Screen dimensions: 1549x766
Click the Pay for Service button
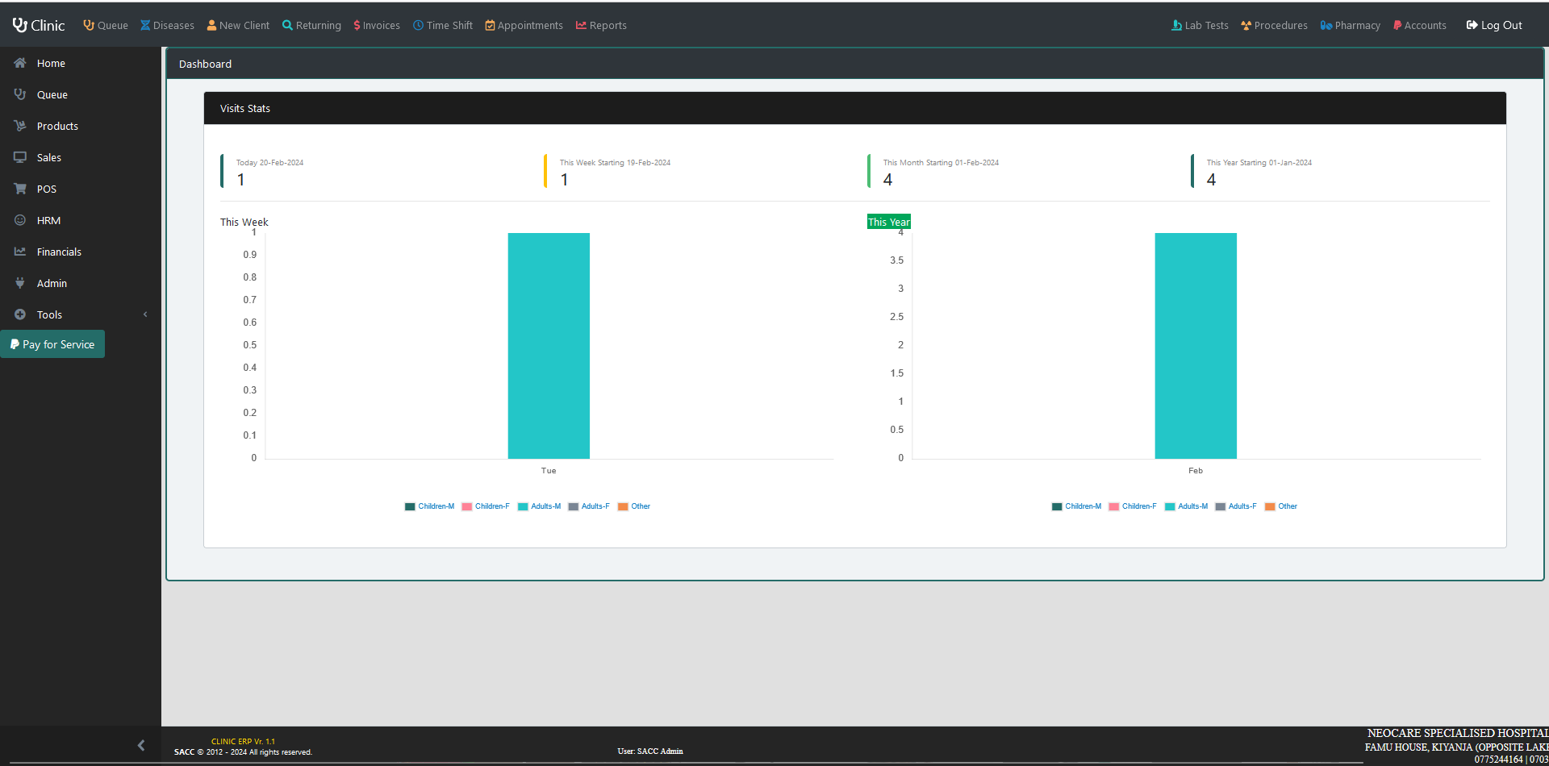[x=52, y=344]
